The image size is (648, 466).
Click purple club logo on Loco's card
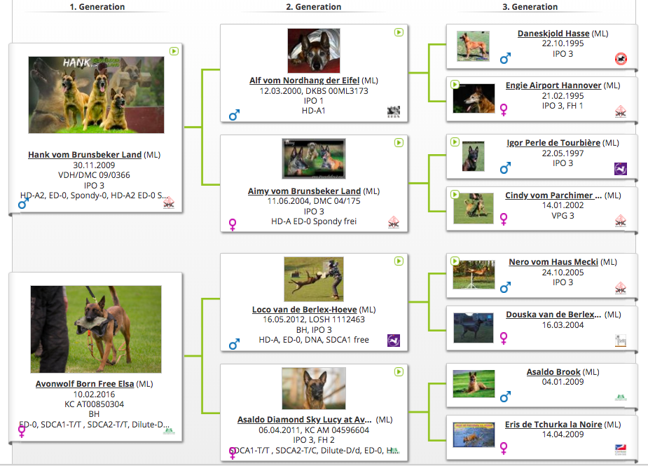coord(394,341)
